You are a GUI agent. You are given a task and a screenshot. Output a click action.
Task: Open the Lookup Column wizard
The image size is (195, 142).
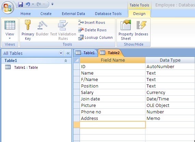pyautogui.click(x=95, y=37)
